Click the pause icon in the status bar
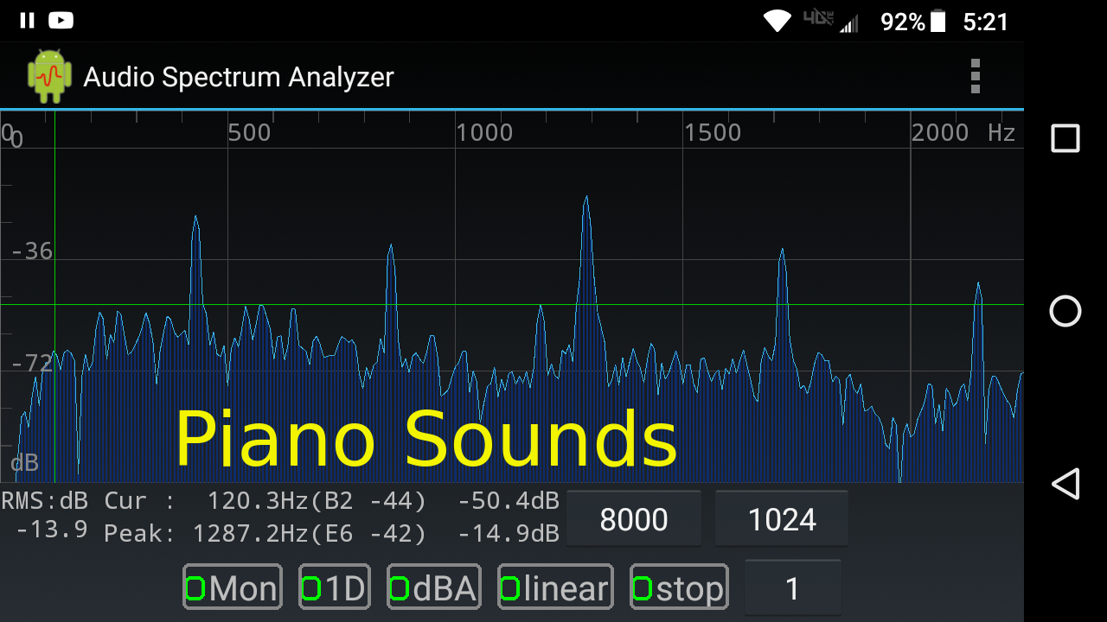Image resolution: width=1107 pixels, height=622 pixels. pos(26,20)
